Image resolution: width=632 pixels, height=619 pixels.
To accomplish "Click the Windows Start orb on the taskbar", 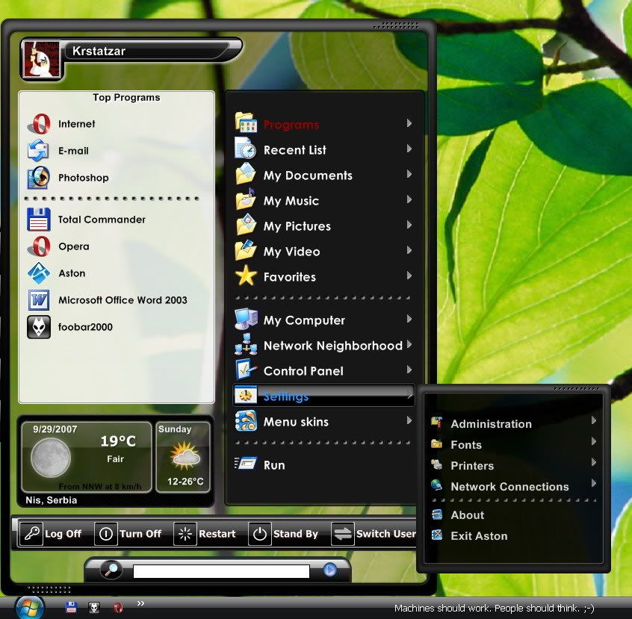I will click(x=29, y=607).
